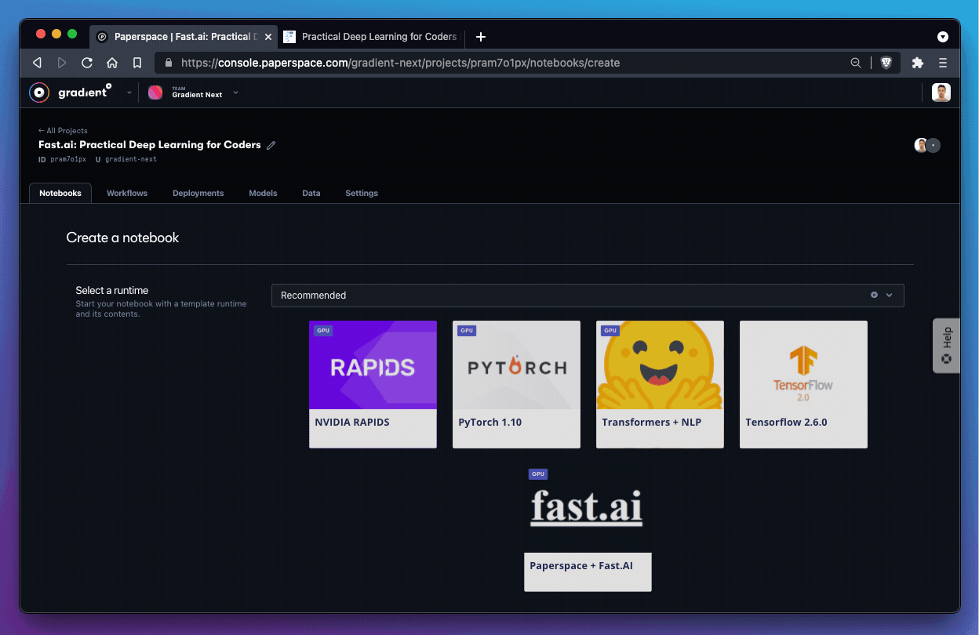Switch to the Settings tab
The width and height of the screenshot is (979, 635).
pyautogui.click(x=362, y=193)
